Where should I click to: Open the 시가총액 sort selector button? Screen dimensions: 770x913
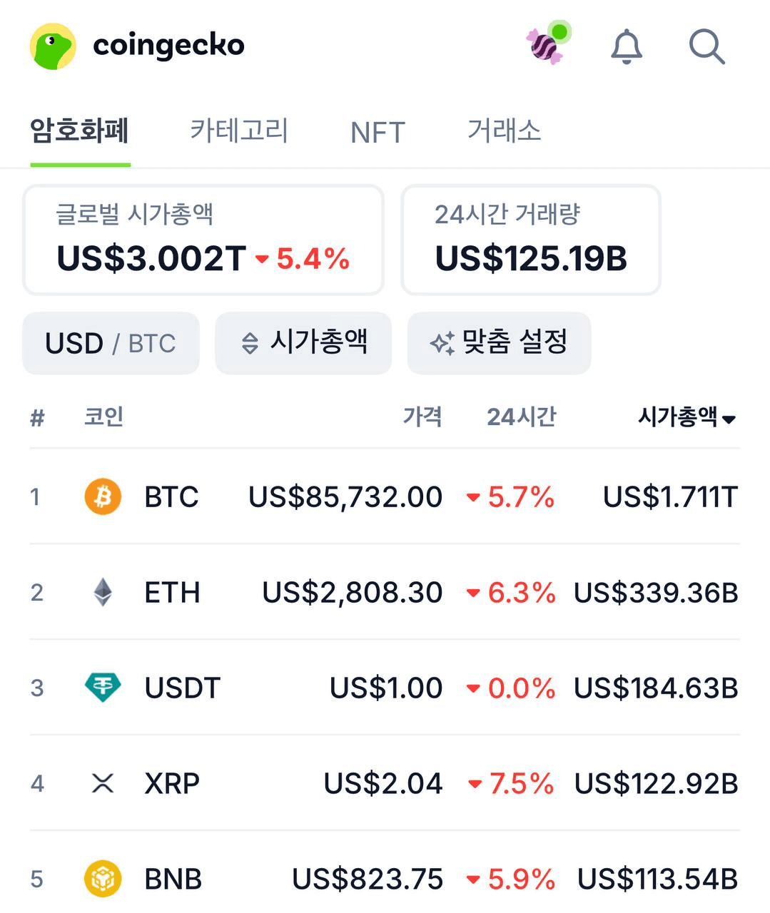pos(303,343)
